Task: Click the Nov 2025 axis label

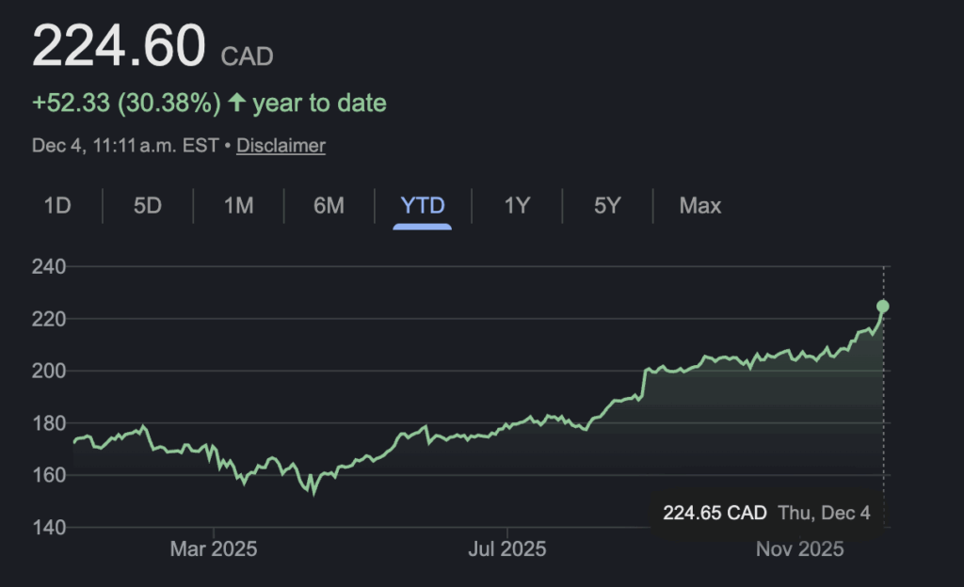Action: coord(799,548)
